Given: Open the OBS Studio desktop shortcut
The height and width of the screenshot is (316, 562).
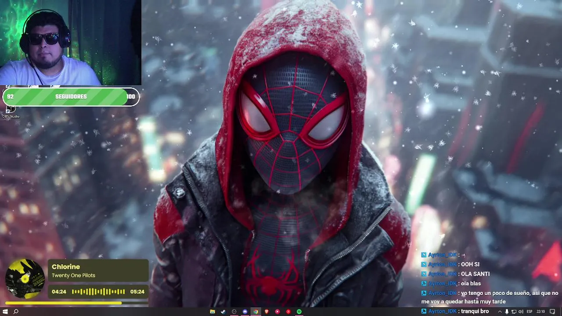Looking at the screenshot, I should pos(11,111).
